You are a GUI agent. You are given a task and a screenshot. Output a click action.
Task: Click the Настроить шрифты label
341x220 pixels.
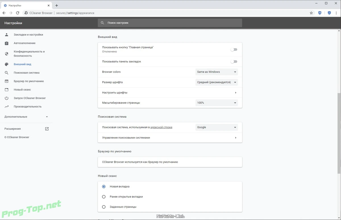click(x=115, y=93)
